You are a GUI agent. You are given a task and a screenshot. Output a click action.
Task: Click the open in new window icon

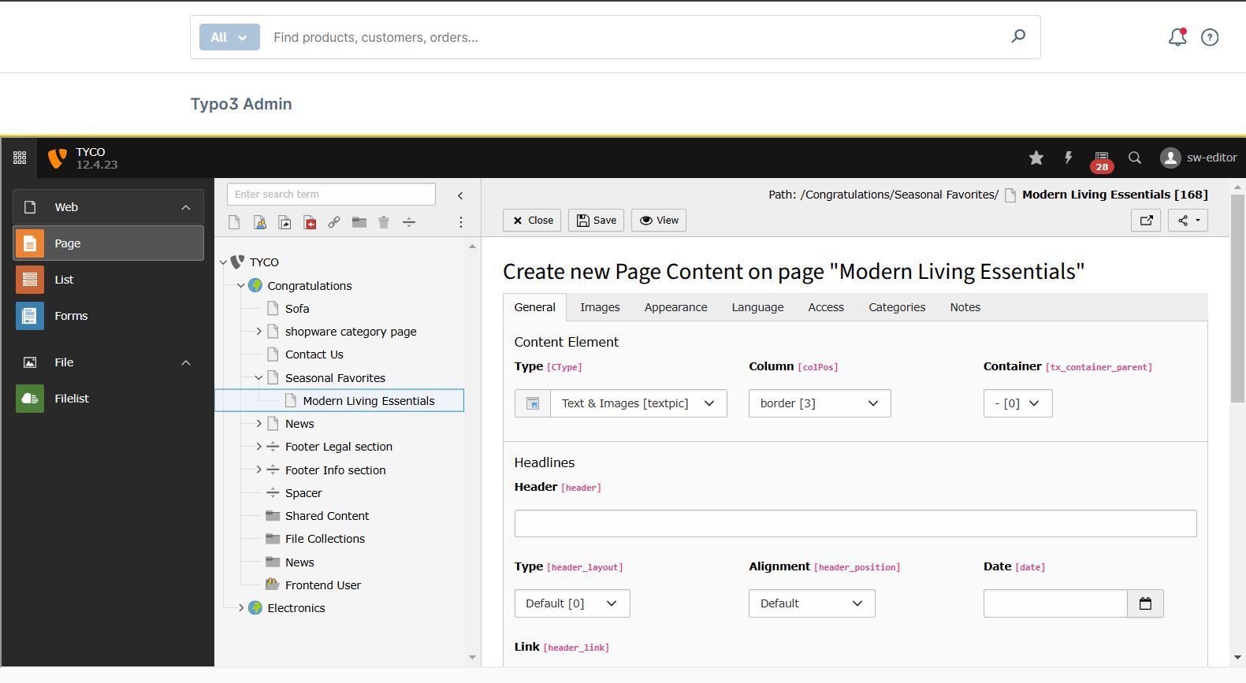[1146, 221]
